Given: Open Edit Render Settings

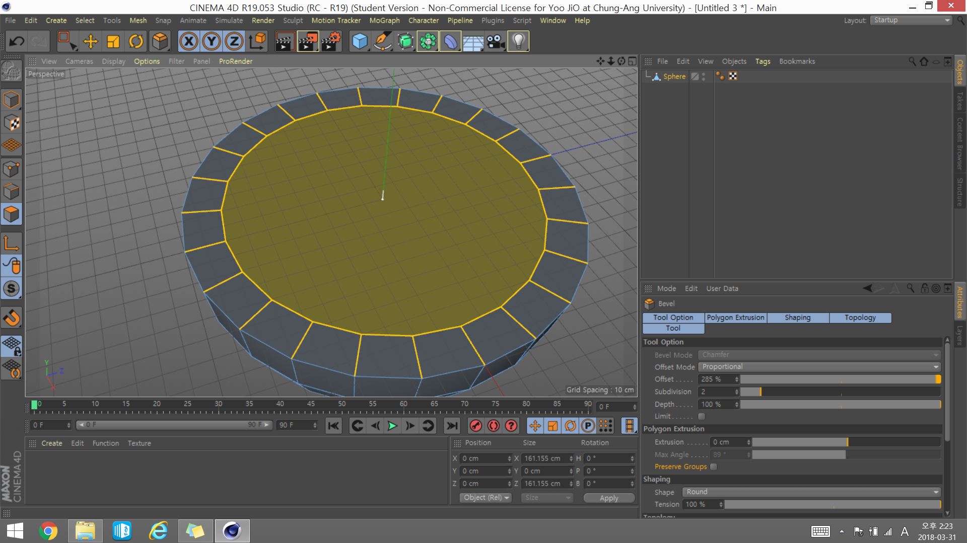Looking at the screenshot, I should point(331,41).
